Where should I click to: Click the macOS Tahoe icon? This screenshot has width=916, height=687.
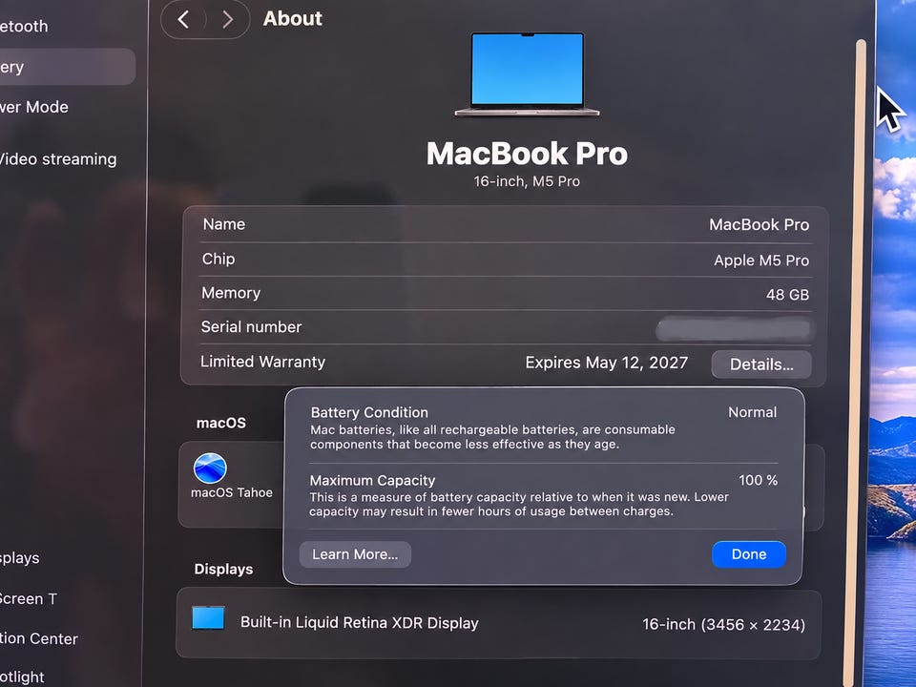[210, 468]
